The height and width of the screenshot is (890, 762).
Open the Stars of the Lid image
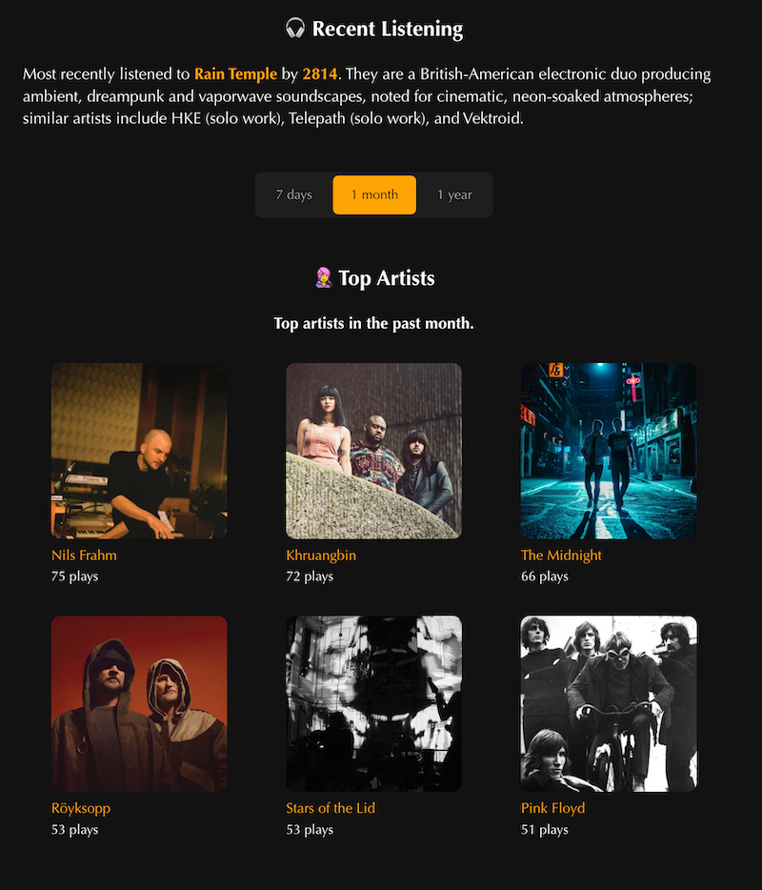coord(374,704)
